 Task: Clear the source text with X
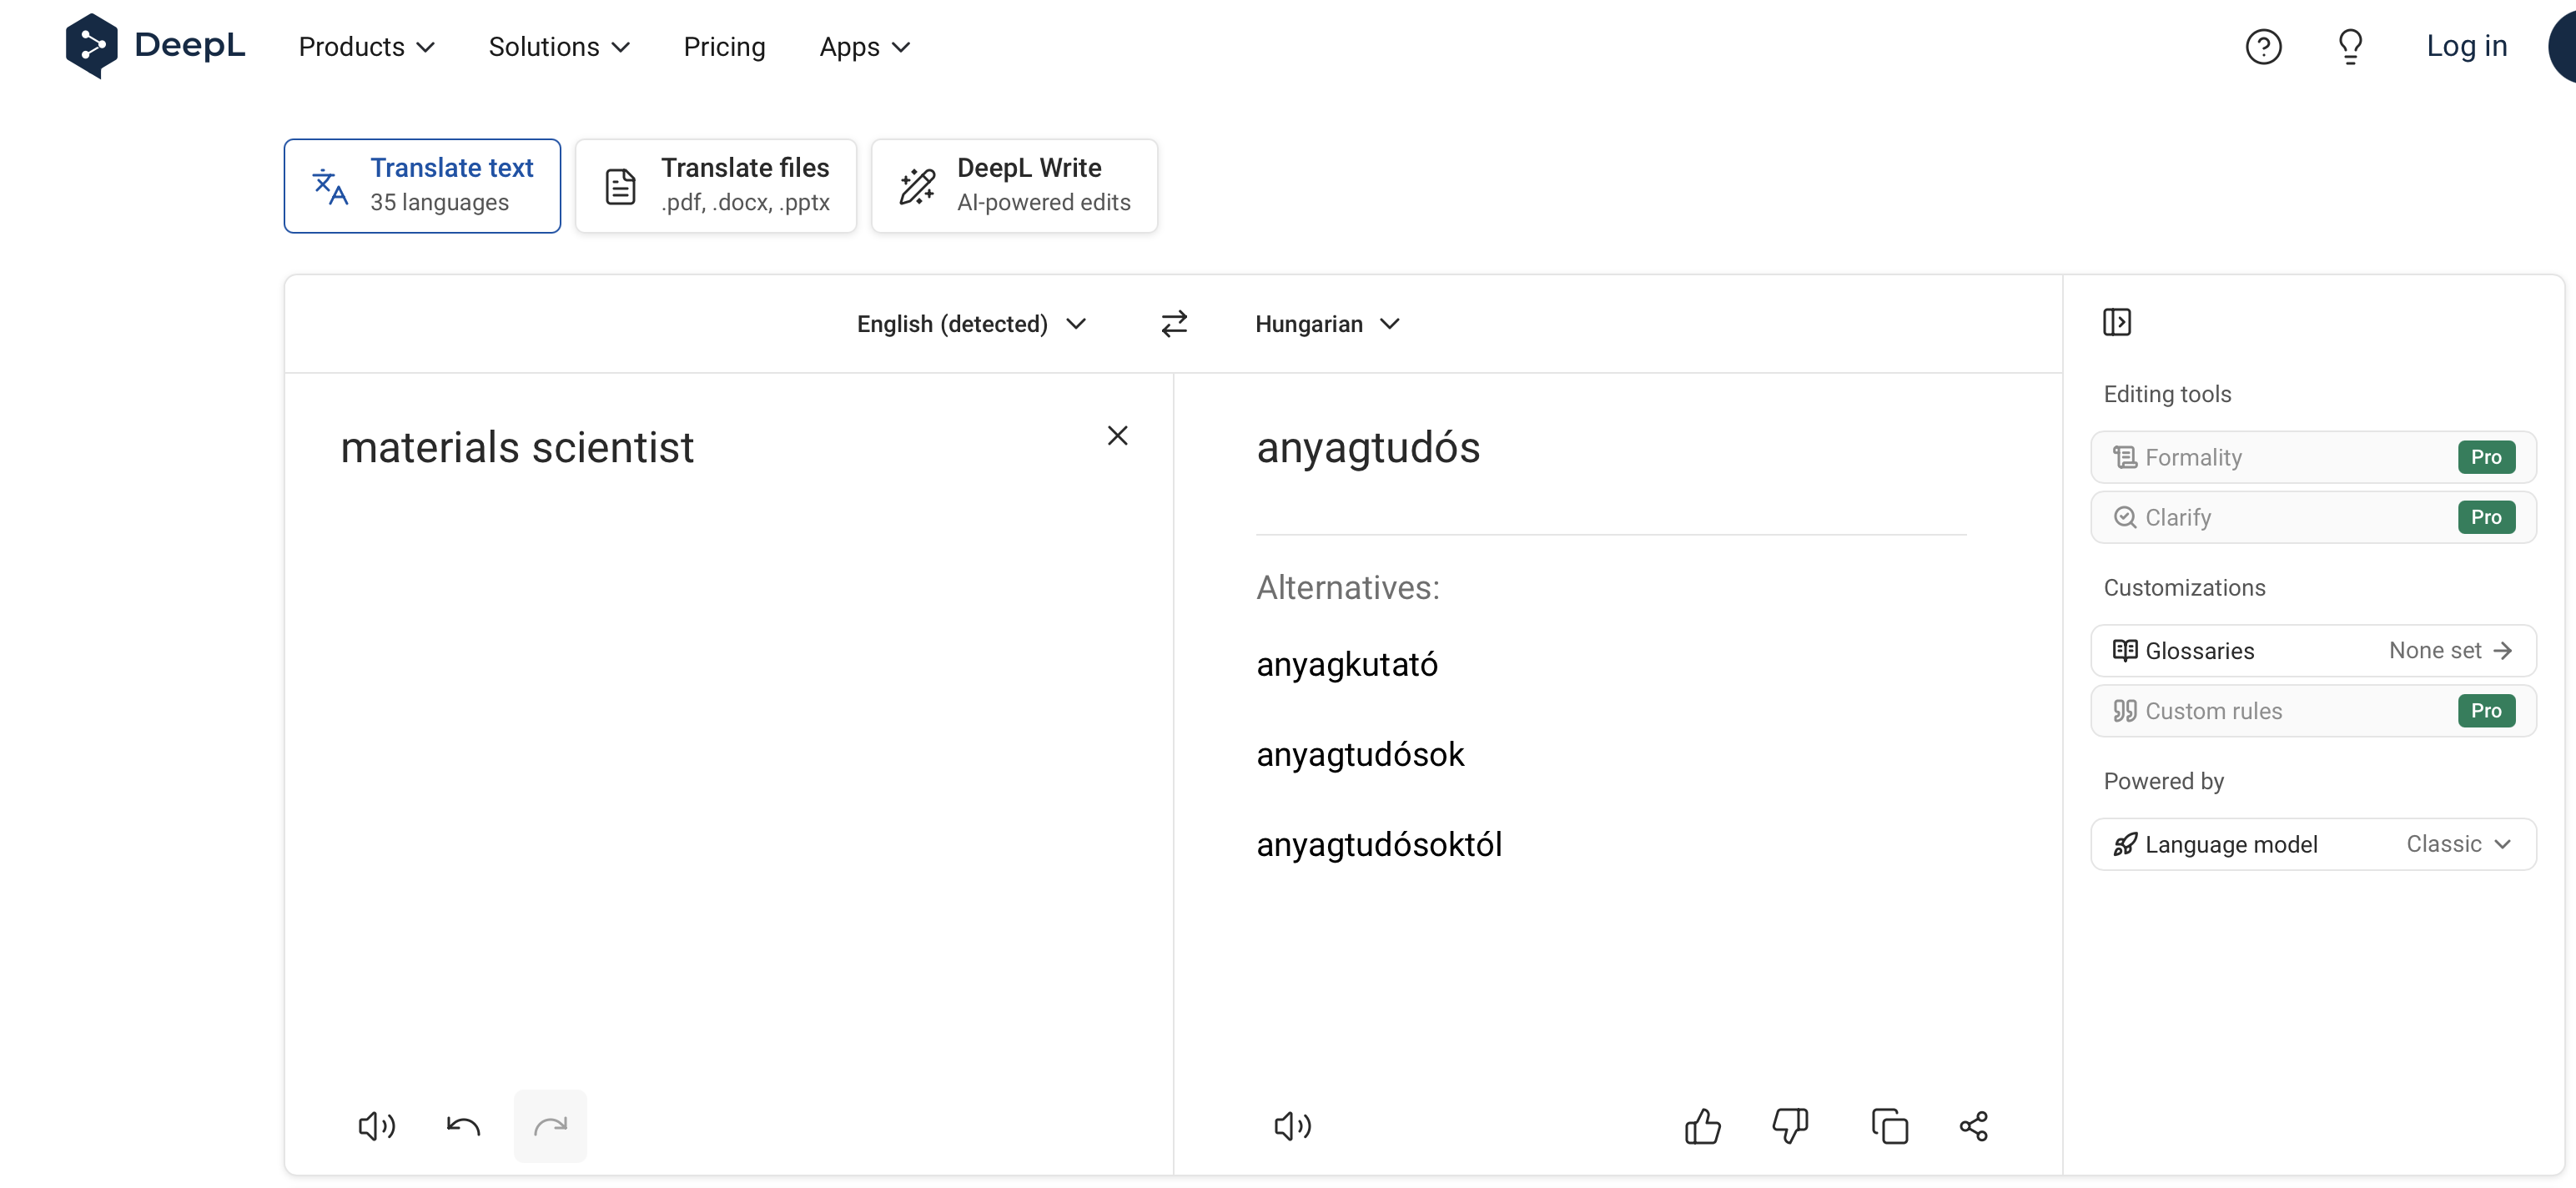(1117, 436)
